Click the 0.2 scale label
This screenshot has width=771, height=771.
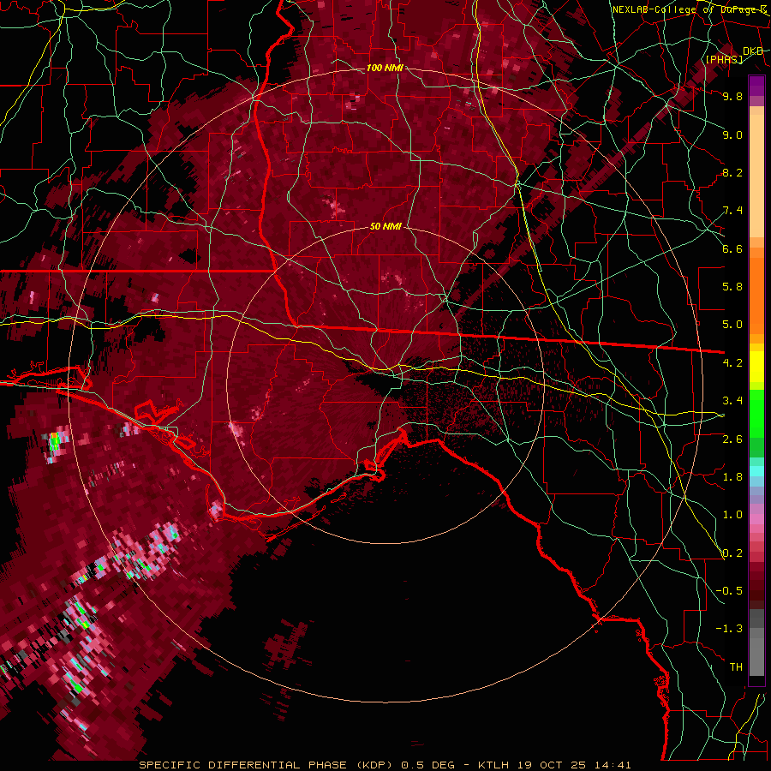[732, 553]
